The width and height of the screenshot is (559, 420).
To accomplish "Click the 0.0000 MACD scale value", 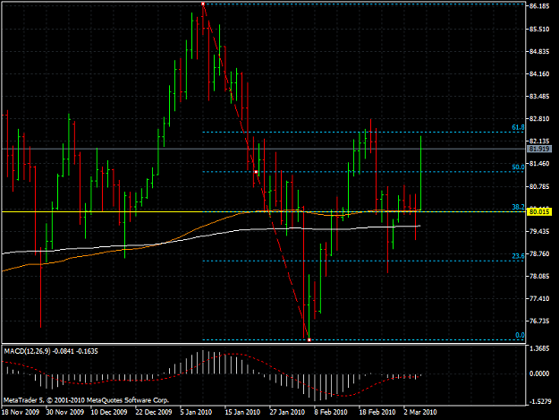I will click(539, 373).
